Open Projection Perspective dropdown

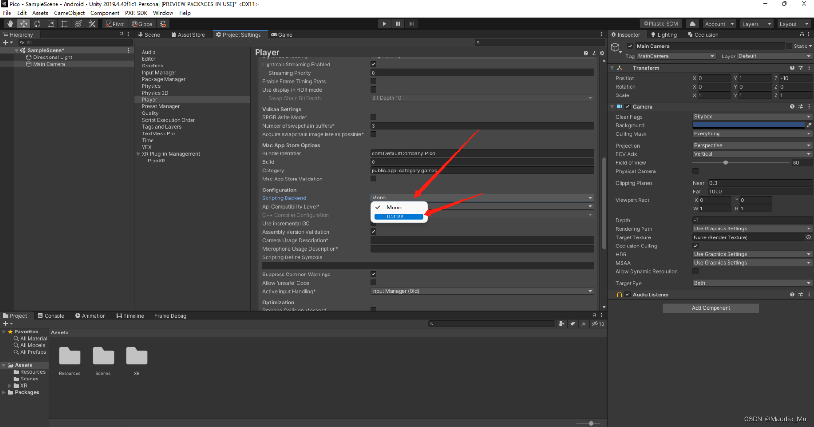point(752,146)
